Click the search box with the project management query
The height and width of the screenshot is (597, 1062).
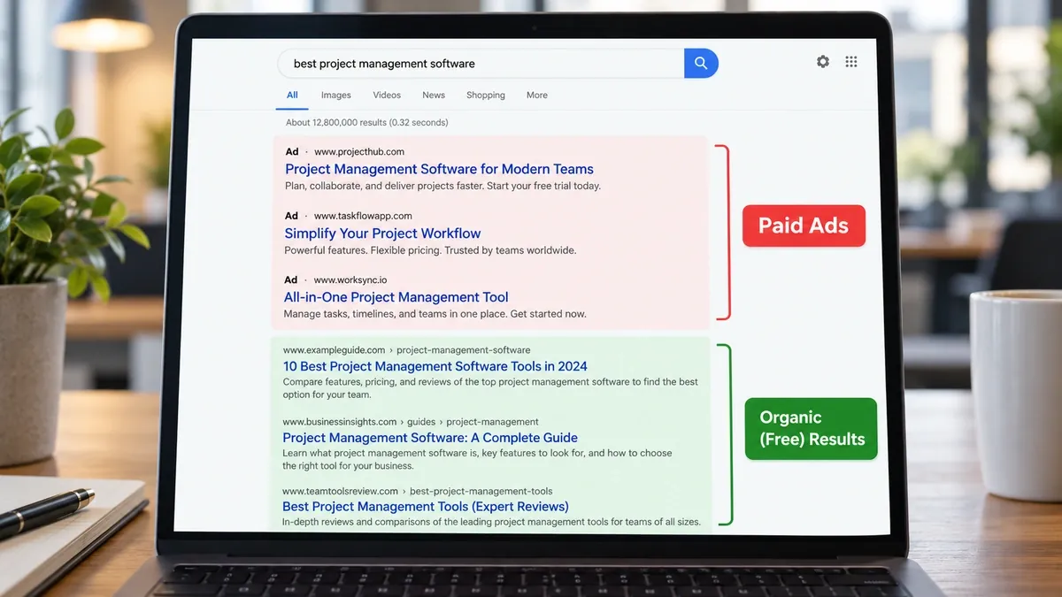pyautogui.click(x=481, y=64)
